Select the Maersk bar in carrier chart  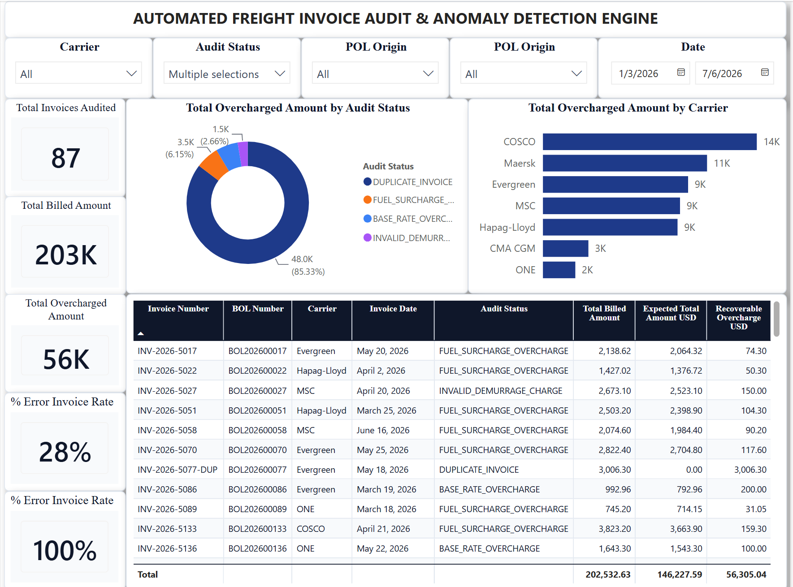[625, 163]
